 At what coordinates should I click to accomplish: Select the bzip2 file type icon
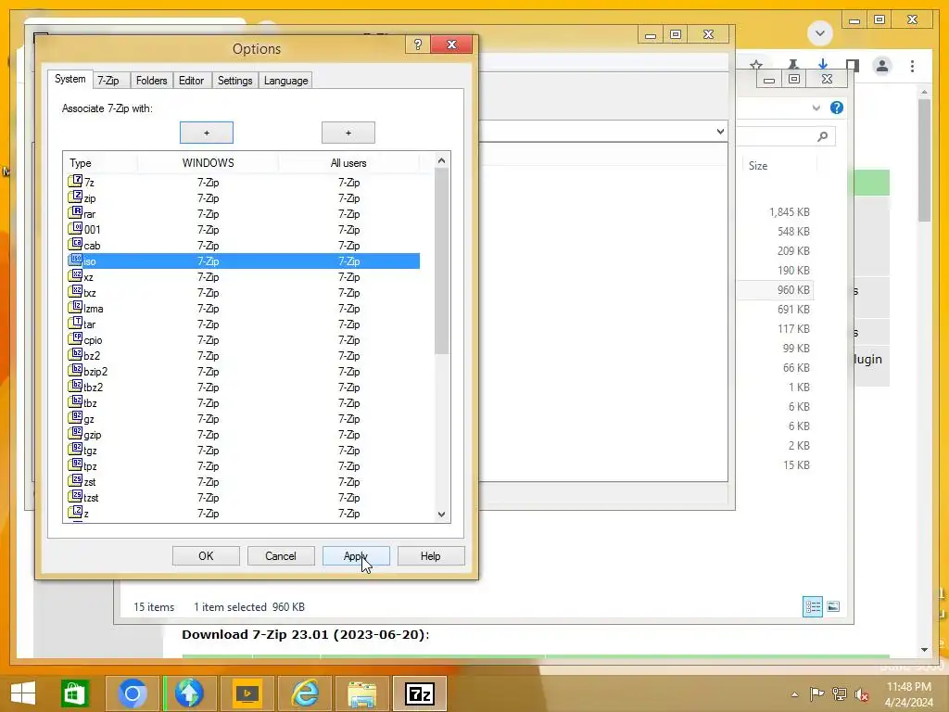point(75,370)
